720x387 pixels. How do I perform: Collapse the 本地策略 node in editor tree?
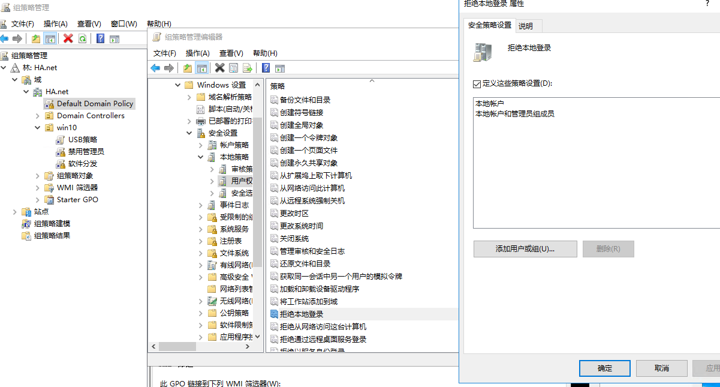[201, 157]
